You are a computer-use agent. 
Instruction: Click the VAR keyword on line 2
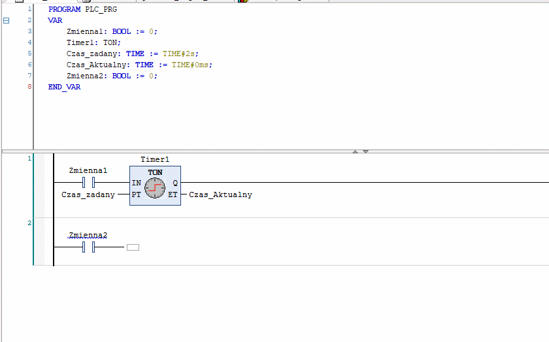coord(56,20)
